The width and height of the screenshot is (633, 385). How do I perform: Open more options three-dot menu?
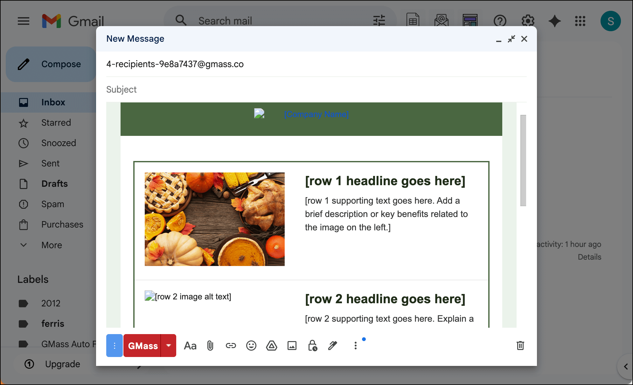[x=355, y=346]
